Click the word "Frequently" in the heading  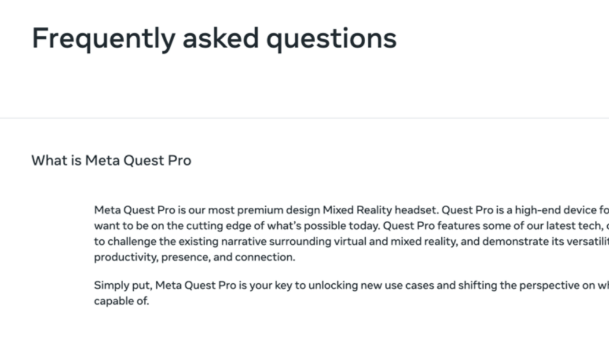(x=103, y=39)
